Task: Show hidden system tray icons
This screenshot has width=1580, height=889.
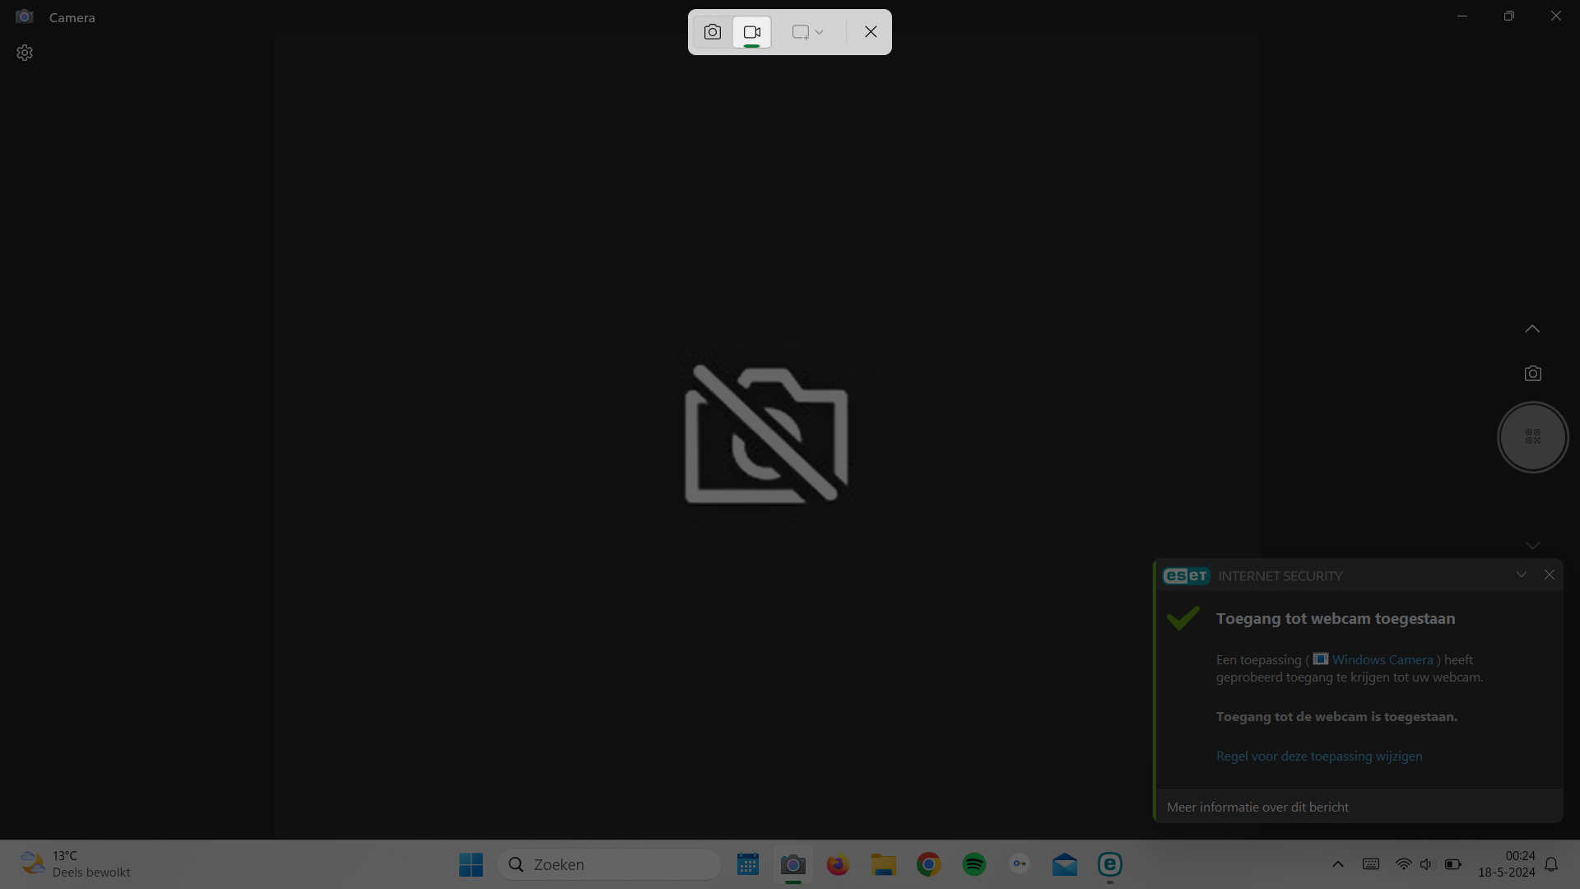Action: pyautogui.click(x=1338, y=864)
